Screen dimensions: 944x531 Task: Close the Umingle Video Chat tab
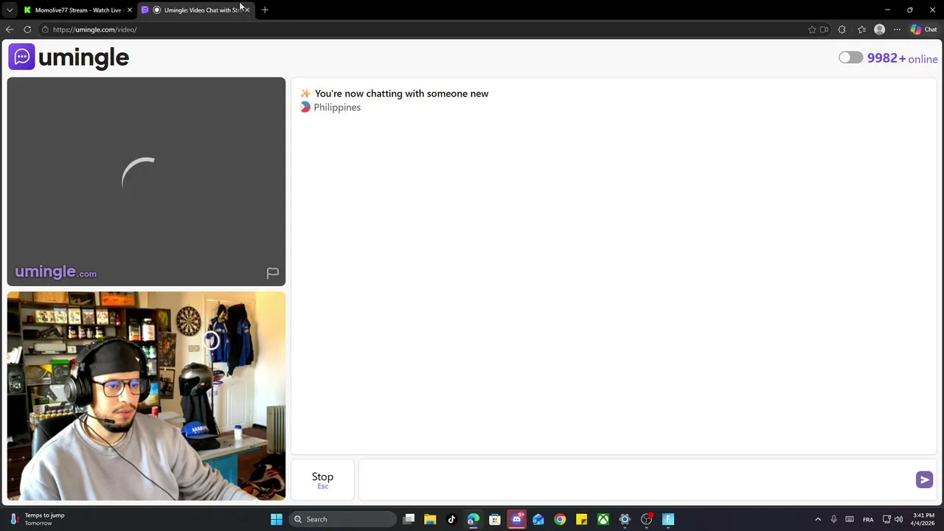point(247,10)
